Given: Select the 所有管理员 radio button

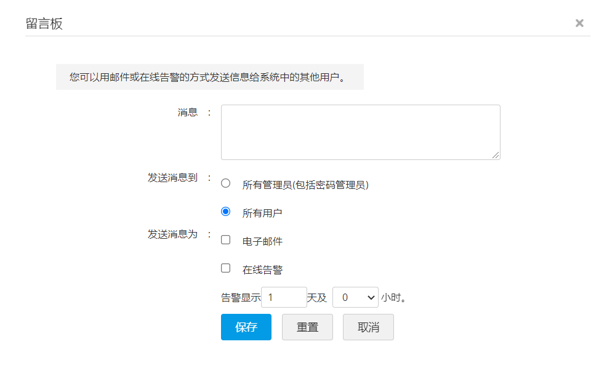Looking at the screenshot, I should point(225,183).
